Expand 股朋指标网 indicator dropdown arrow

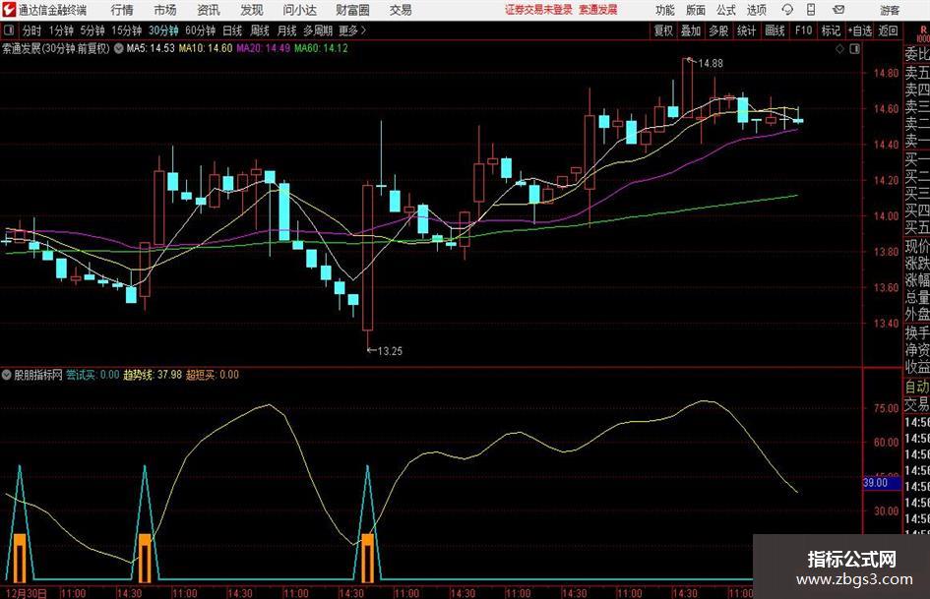point(7,375)
